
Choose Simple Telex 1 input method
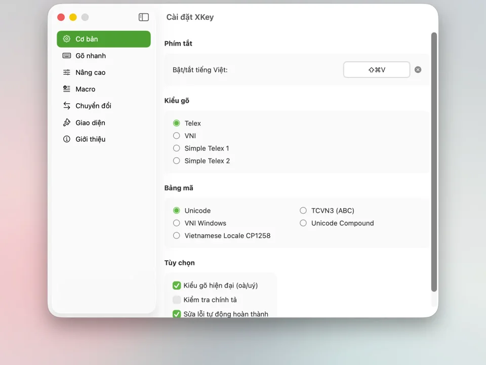[176, 148]
